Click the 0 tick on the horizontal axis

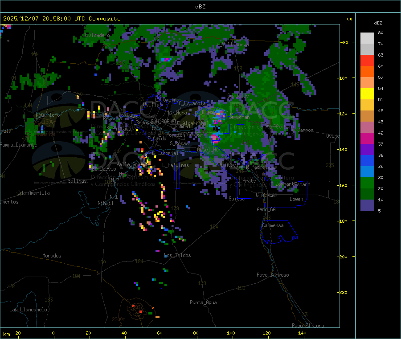[x=53, y=333]
